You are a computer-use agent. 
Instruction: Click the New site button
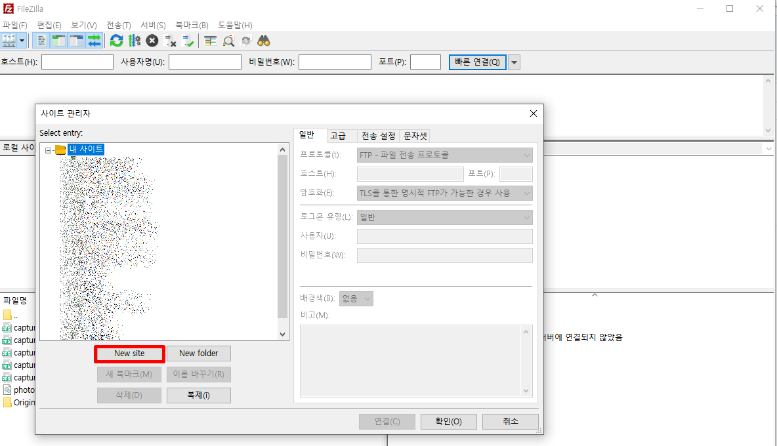(129, 354)
